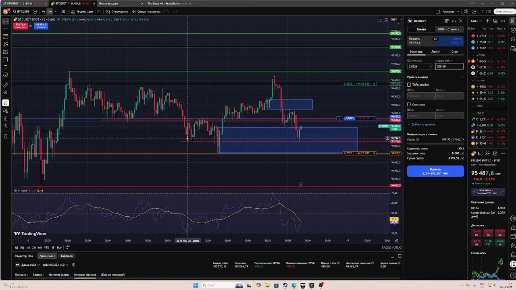Switch to the DOM Стакан tab
The height and width of the screenshot is (290, 516).
pyautogui.click(x=449, y=29)
